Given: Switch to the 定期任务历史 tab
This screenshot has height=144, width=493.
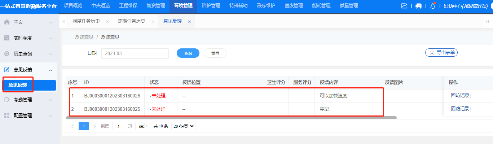Looking at the screenshot, I should [x=132, y=21].
